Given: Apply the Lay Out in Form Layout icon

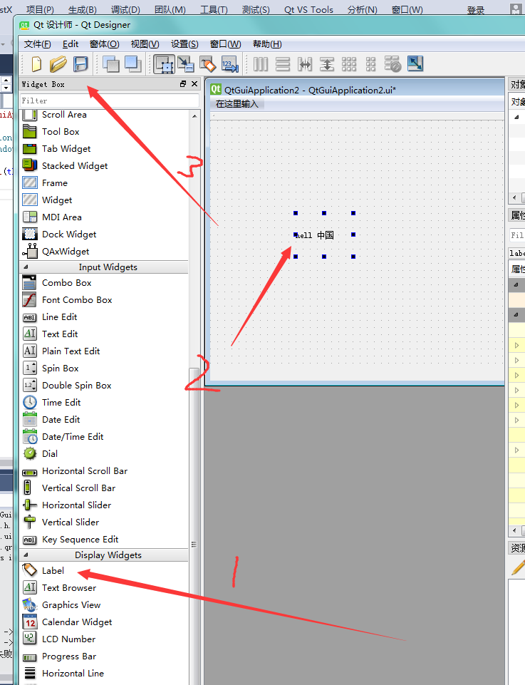Looking at the screenshot, I should 370,64.
